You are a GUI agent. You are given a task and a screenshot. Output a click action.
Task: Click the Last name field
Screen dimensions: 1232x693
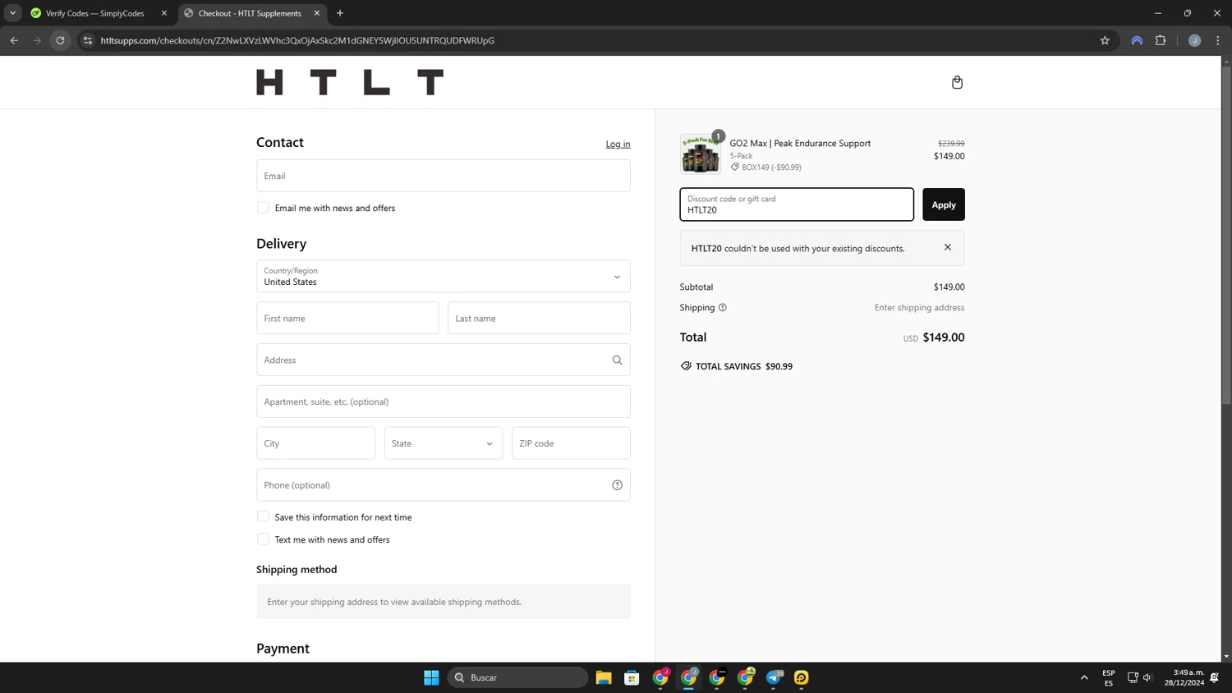pyautogui.click(x=539, y=318)
